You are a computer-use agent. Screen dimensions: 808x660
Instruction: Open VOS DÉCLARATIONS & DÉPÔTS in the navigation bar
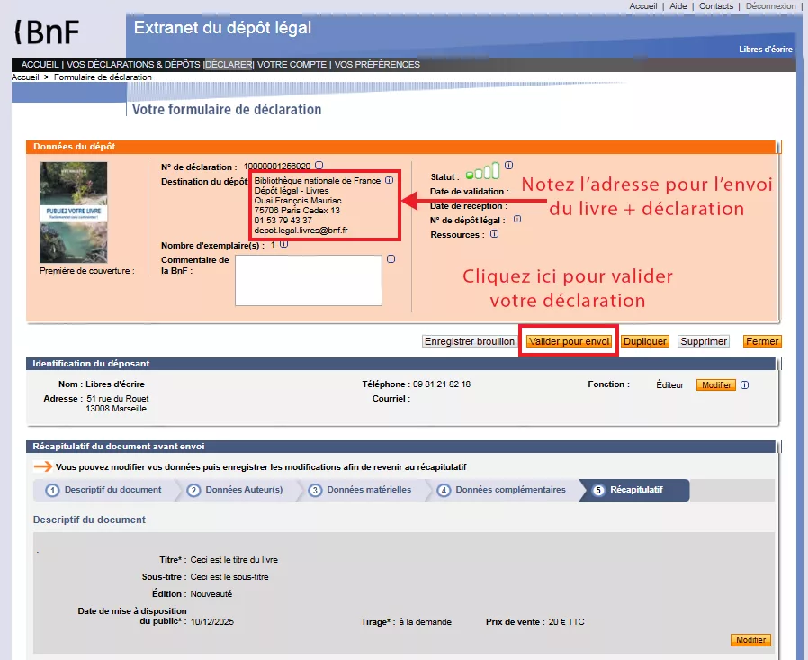(x=137, y=64)
